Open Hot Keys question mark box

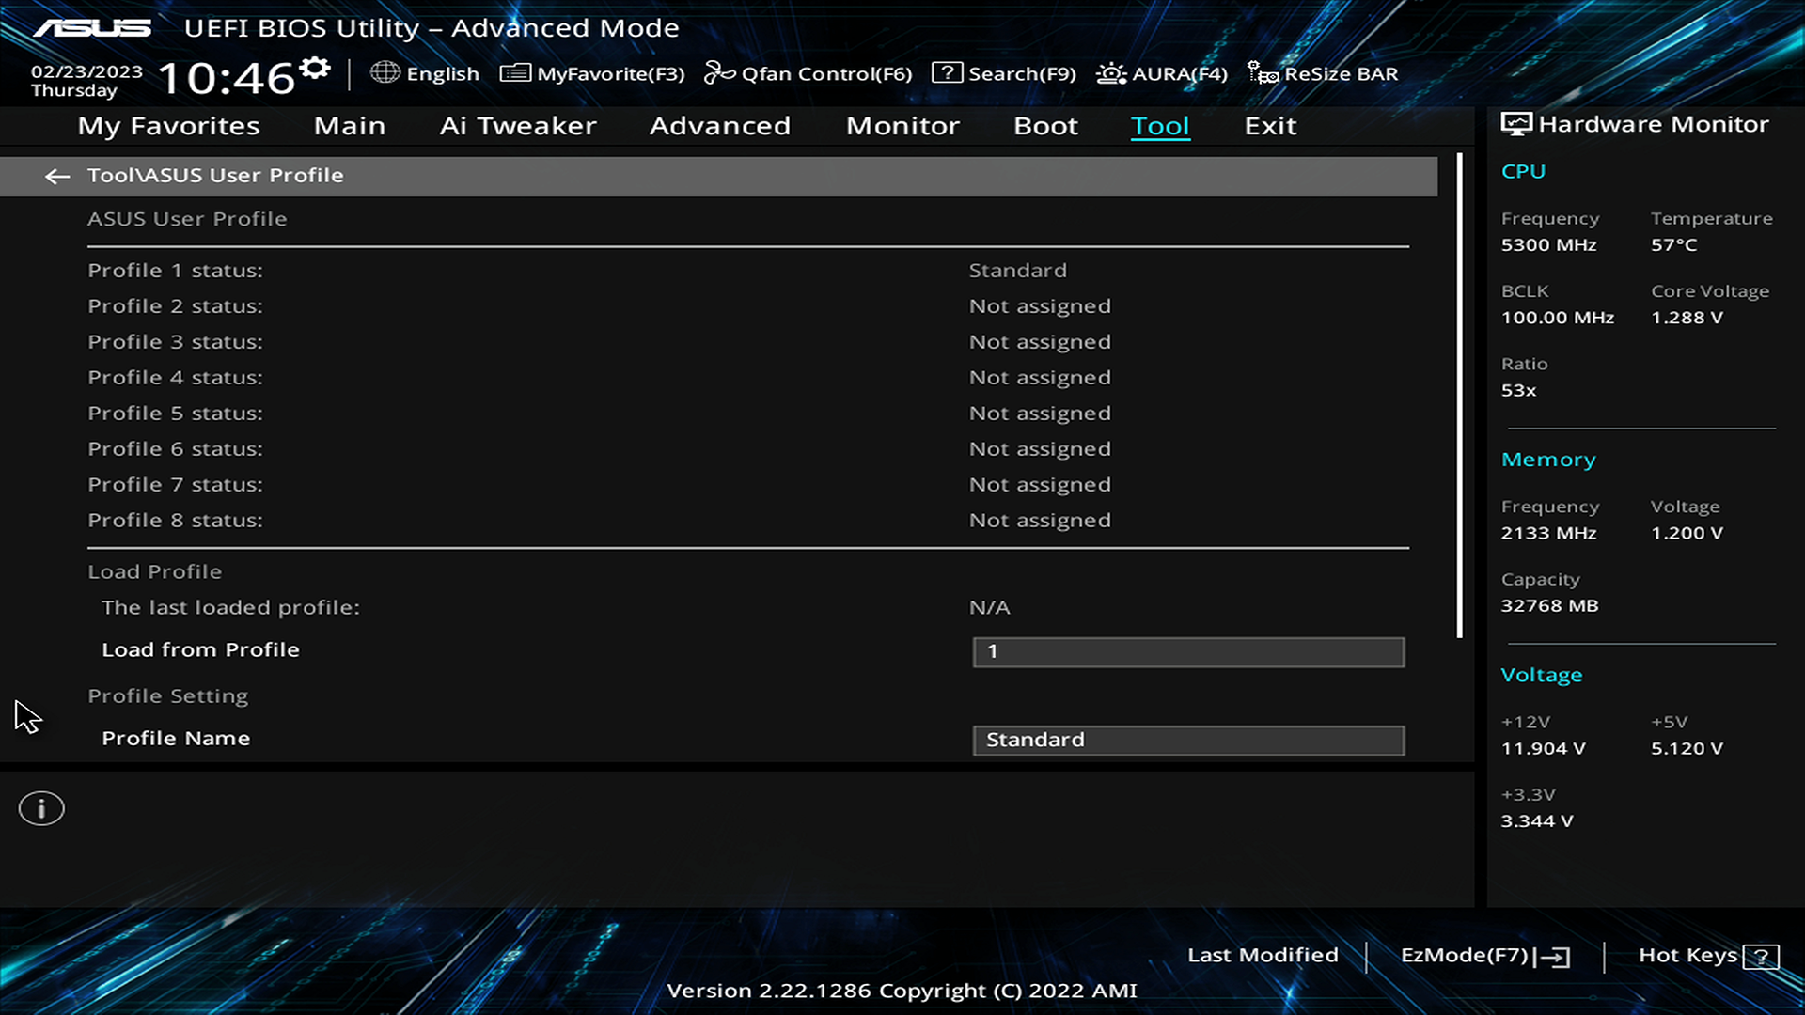click(1760, 957)
